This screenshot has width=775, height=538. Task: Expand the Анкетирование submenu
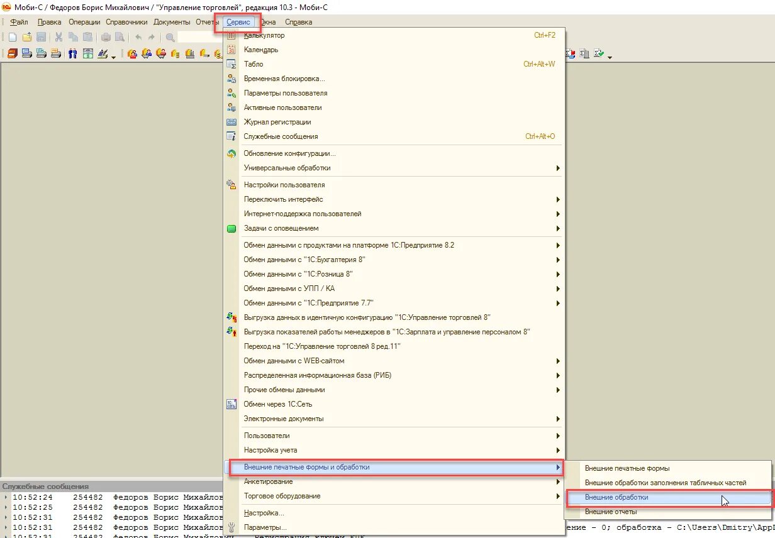pos(395,481)
